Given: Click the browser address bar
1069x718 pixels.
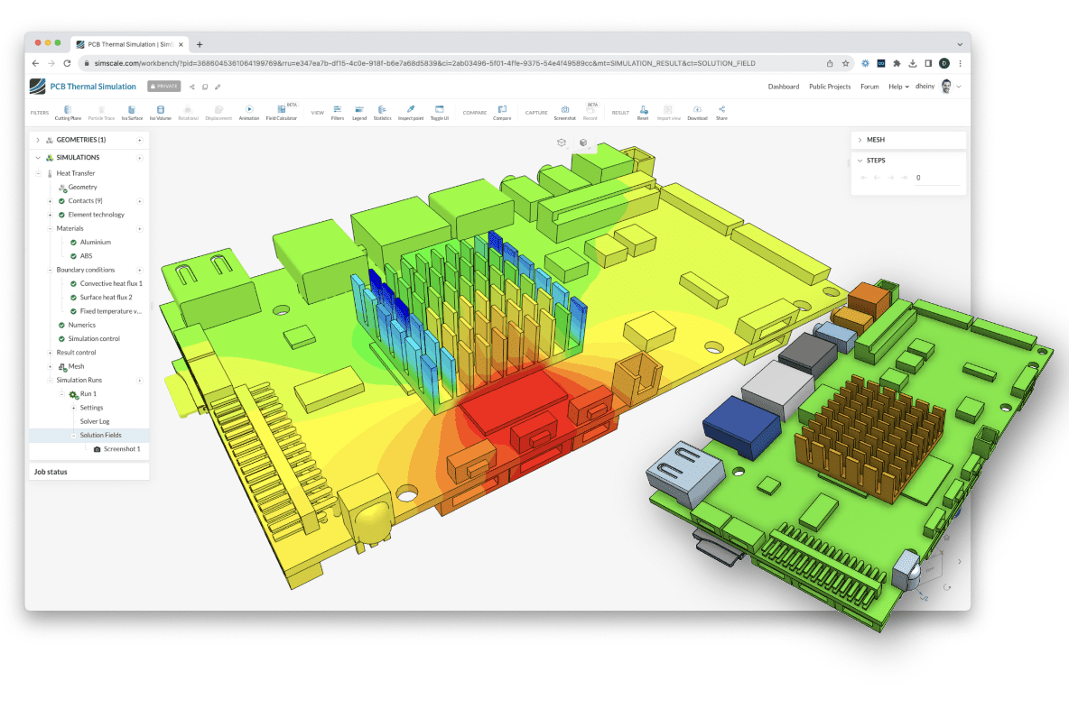Looking at the screenshot, I should 450,63.
